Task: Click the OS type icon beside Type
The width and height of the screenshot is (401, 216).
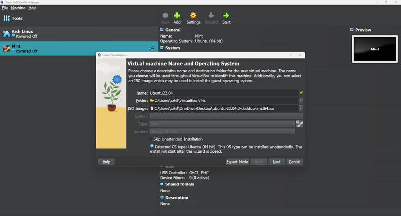Action: tap(299, 124)
